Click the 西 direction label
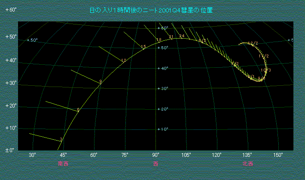Screen dimensions: 305x180 156,164
